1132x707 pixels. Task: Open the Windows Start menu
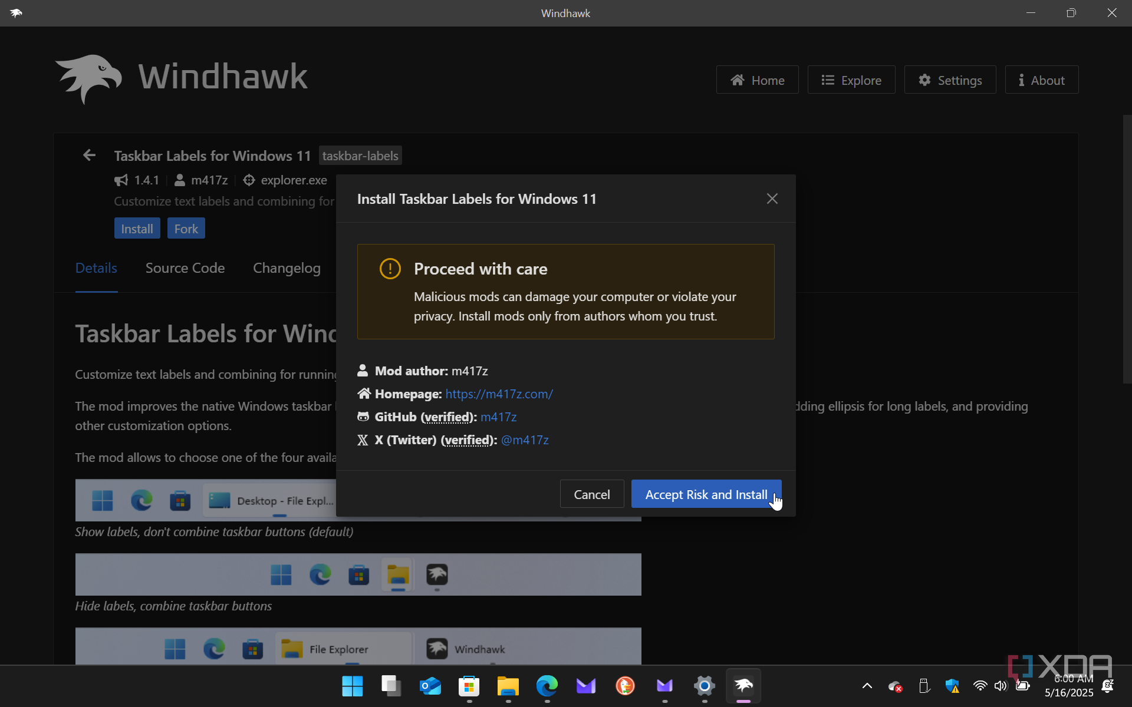[352, 686]
